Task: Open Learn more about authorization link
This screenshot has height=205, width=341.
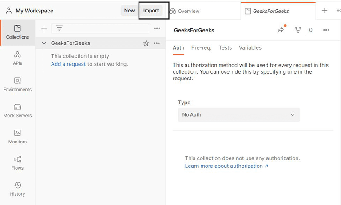Action: pos(226,166)
